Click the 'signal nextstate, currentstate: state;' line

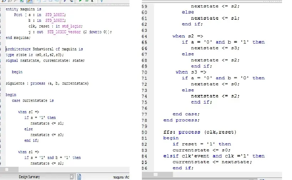[x=45, y=60]
